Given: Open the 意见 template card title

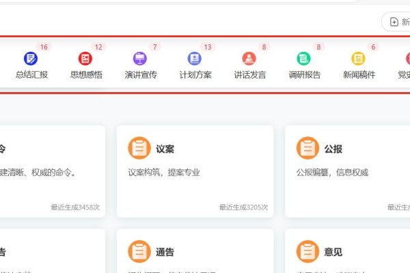Looking at the screenshot, I should pyautogui.click(x=333, y=252).
